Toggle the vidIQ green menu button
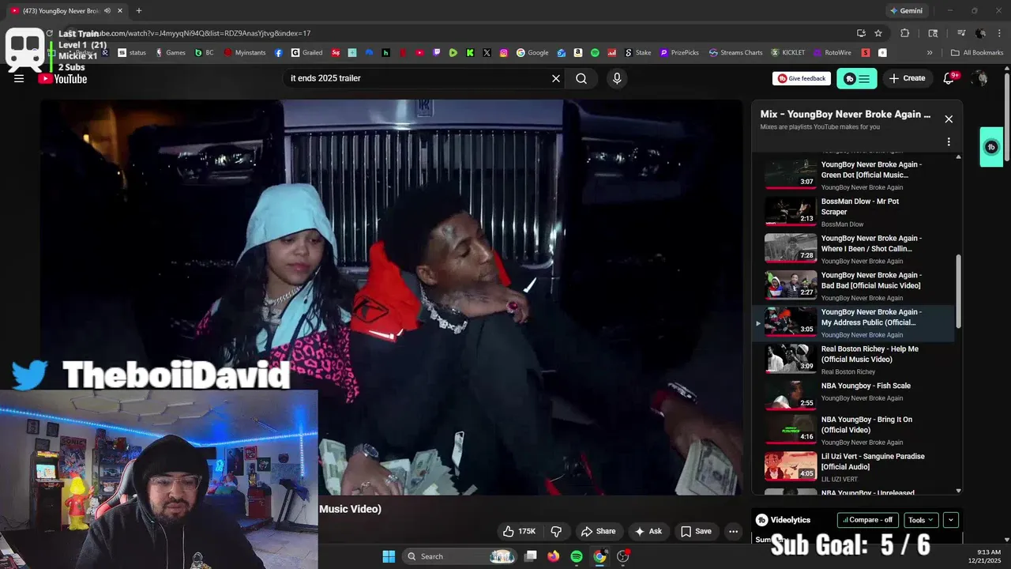Viewport: 1011px width, 569px height. pos(856,78)
